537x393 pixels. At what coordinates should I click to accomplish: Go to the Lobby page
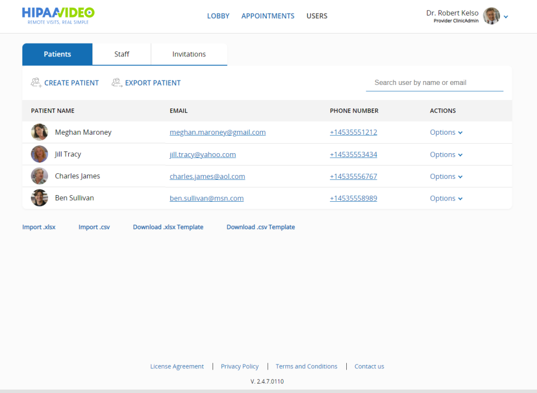(x=218, y=16)
